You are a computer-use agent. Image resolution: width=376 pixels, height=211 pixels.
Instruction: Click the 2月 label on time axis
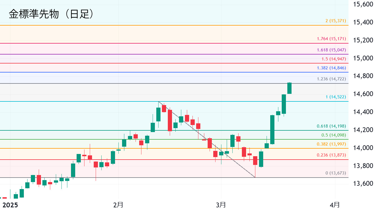(118, 205)
